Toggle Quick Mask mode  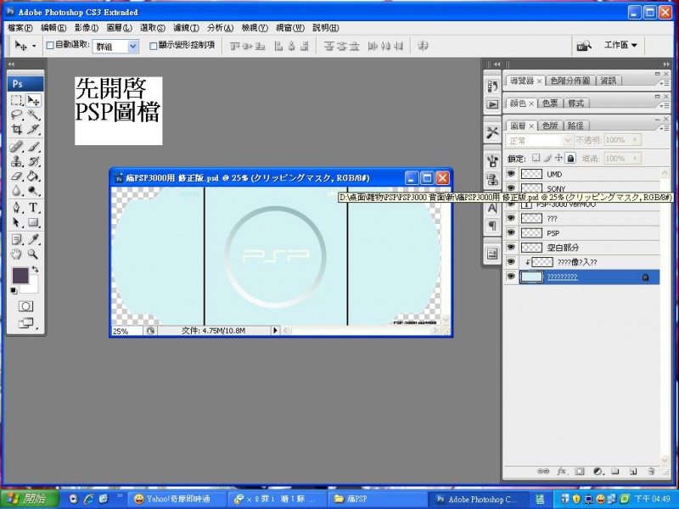point(25,306)
